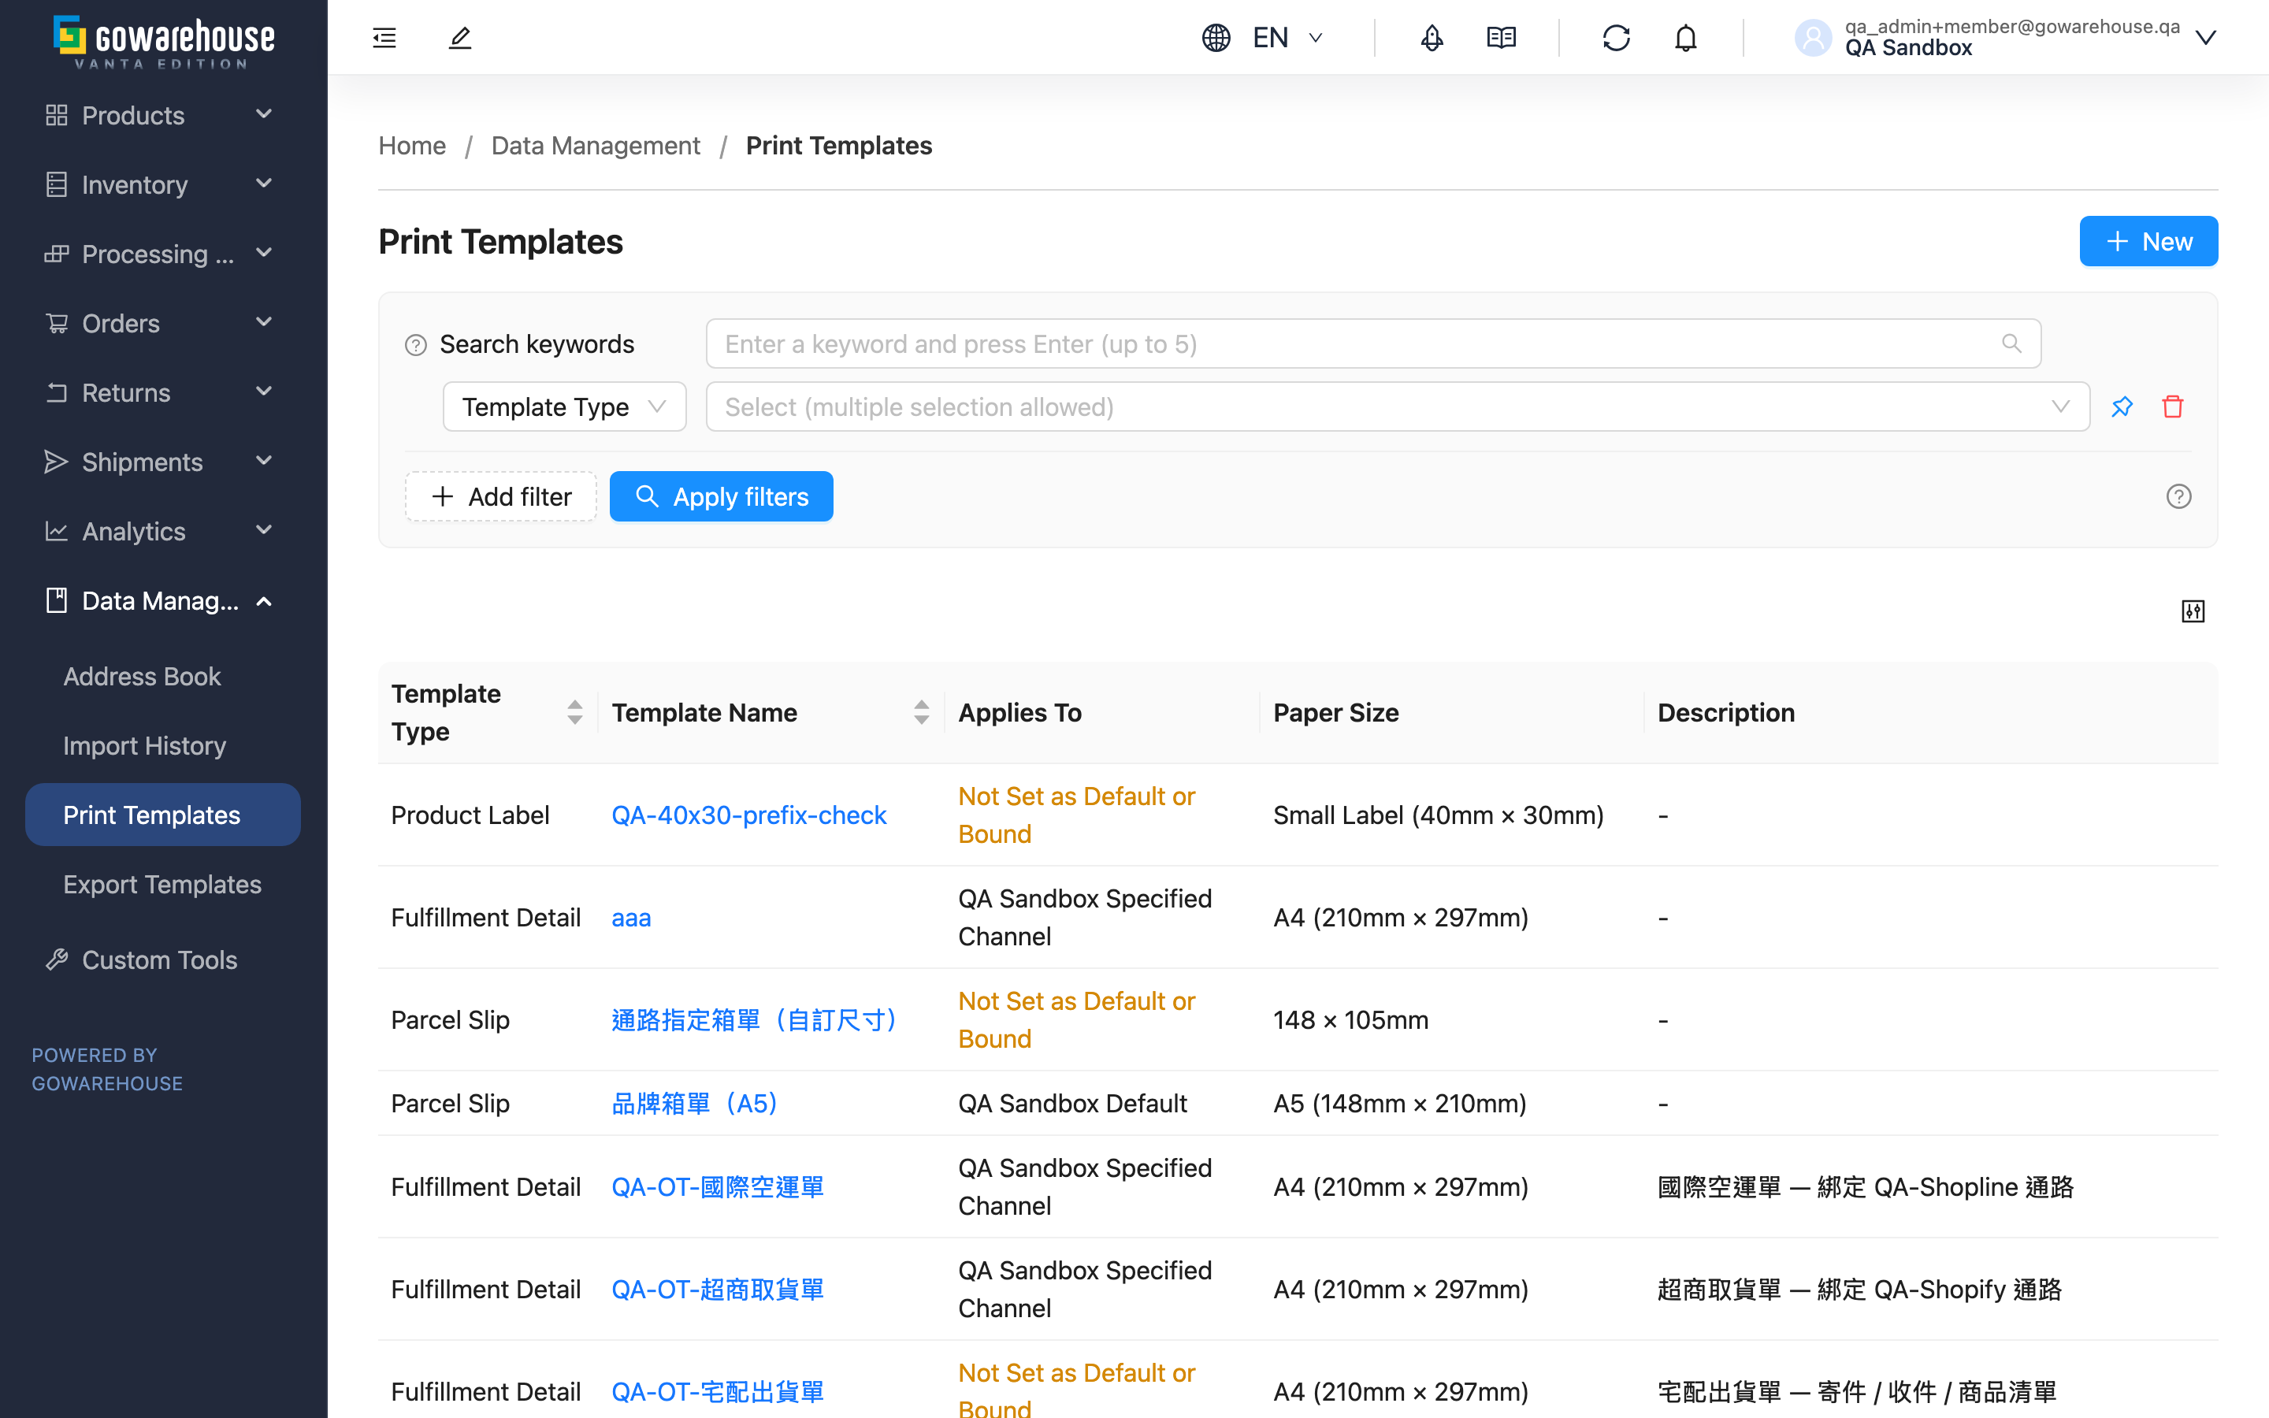Click the filter panel help icon
The width and height of the screenshot is (2269, 1418).
click(2178, 496)
